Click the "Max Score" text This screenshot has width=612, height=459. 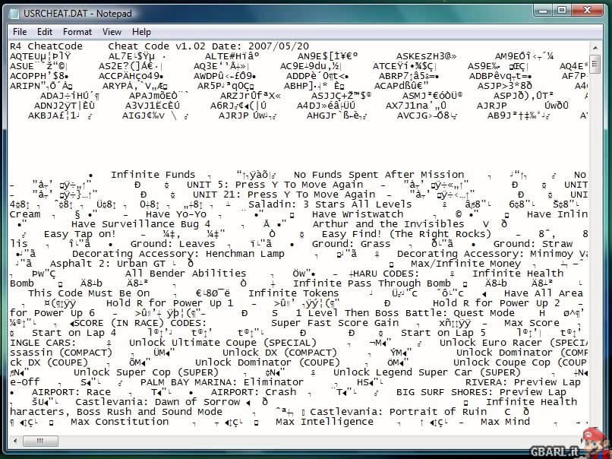(532, 323)
